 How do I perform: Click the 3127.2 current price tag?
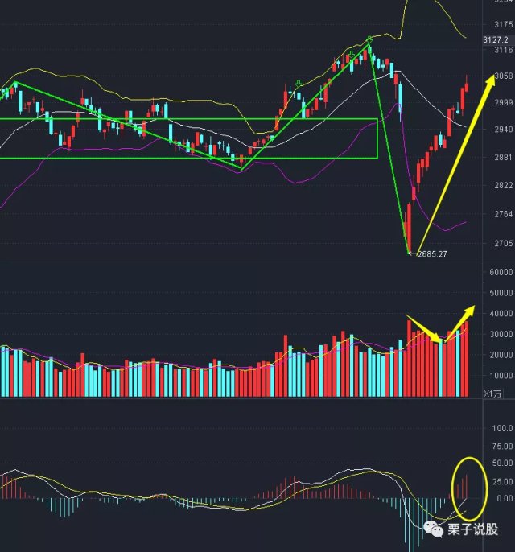point(498,39)
